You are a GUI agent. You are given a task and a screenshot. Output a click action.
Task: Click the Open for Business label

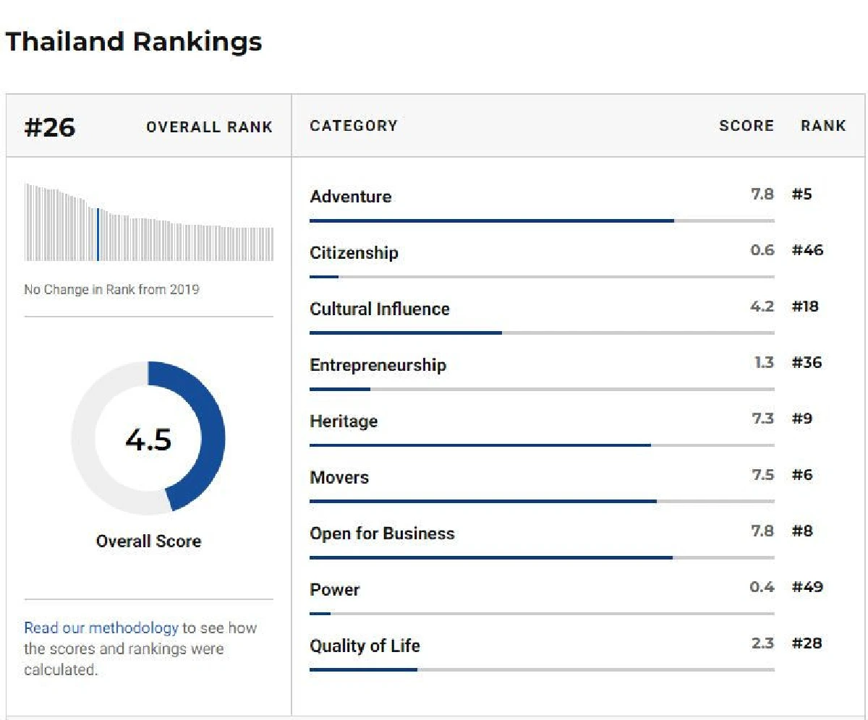tap(382, 533)
